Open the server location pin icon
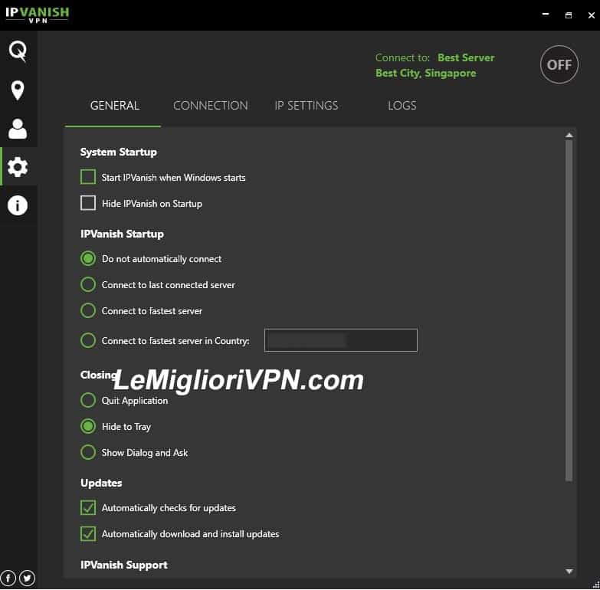The image size is (600, 590). coord(18,90)
